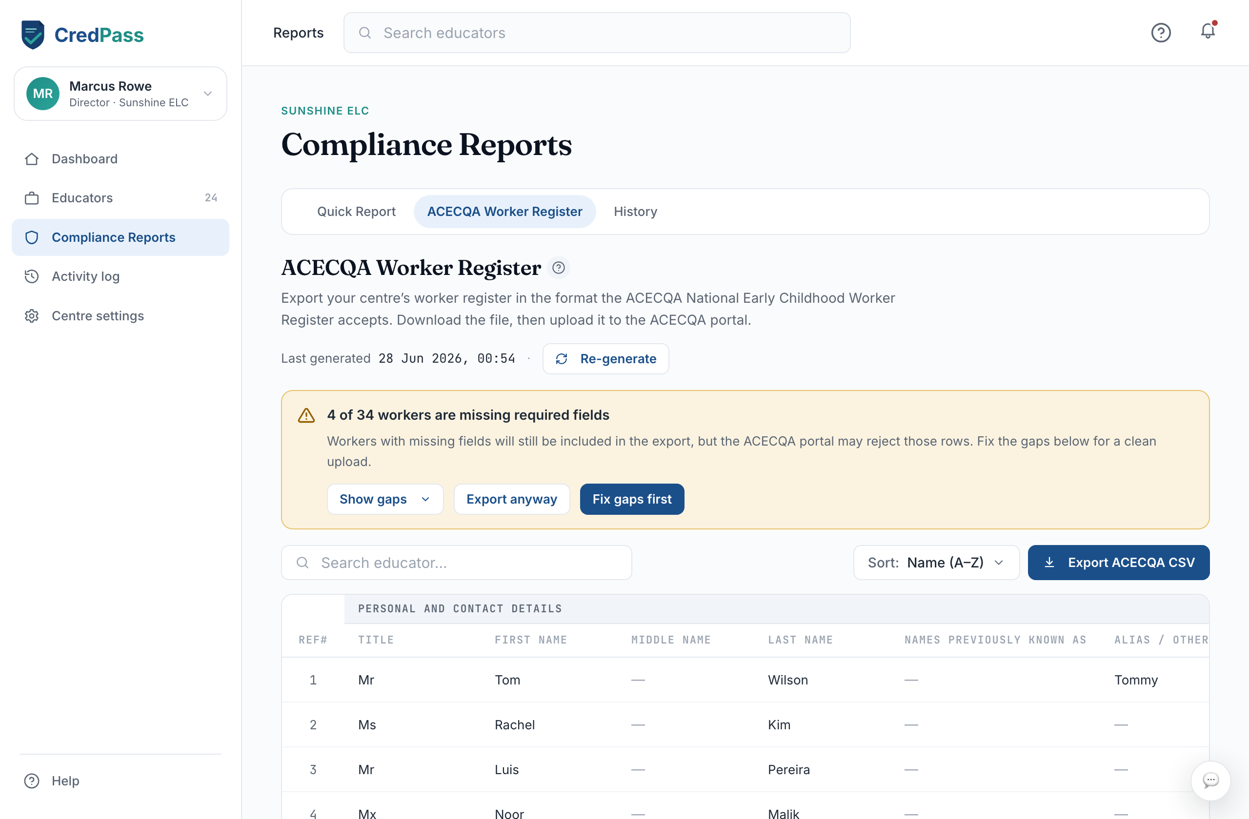Focus the Search educator... table filter field
The height and width of the screenshot is (819, 1249).
456,563
